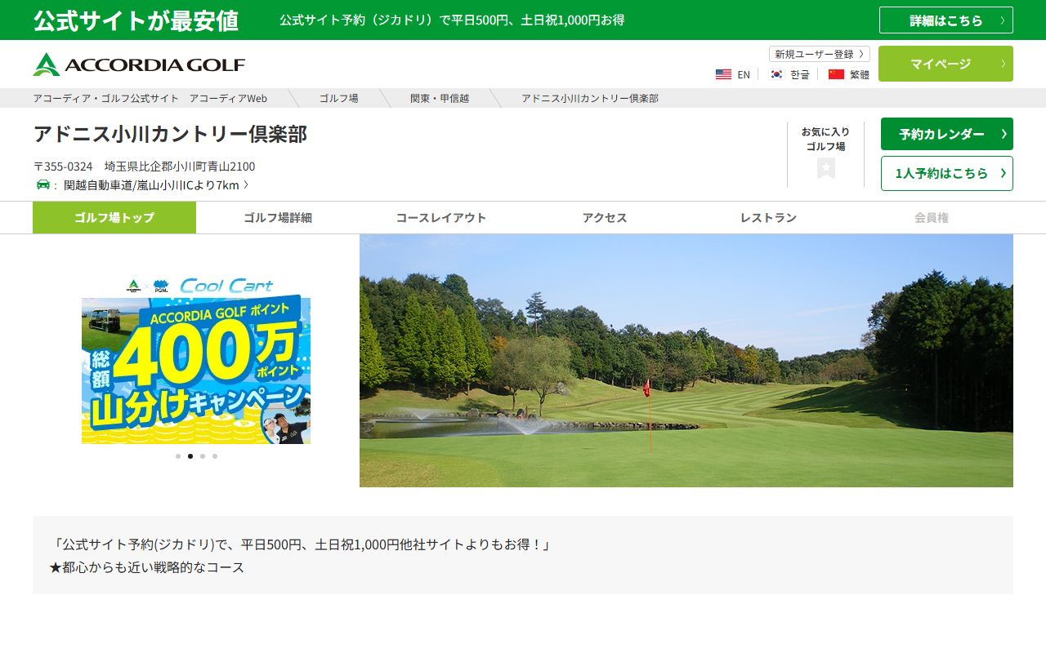The image size is (1046, 653).
Task: Select the Korean flag language option
Action: 789,74
